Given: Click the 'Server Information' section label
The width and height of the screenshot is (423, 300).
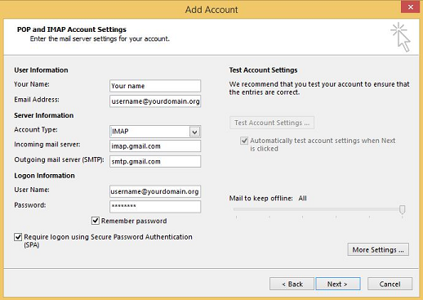Looking at the screenshot, I should (44, 115).
